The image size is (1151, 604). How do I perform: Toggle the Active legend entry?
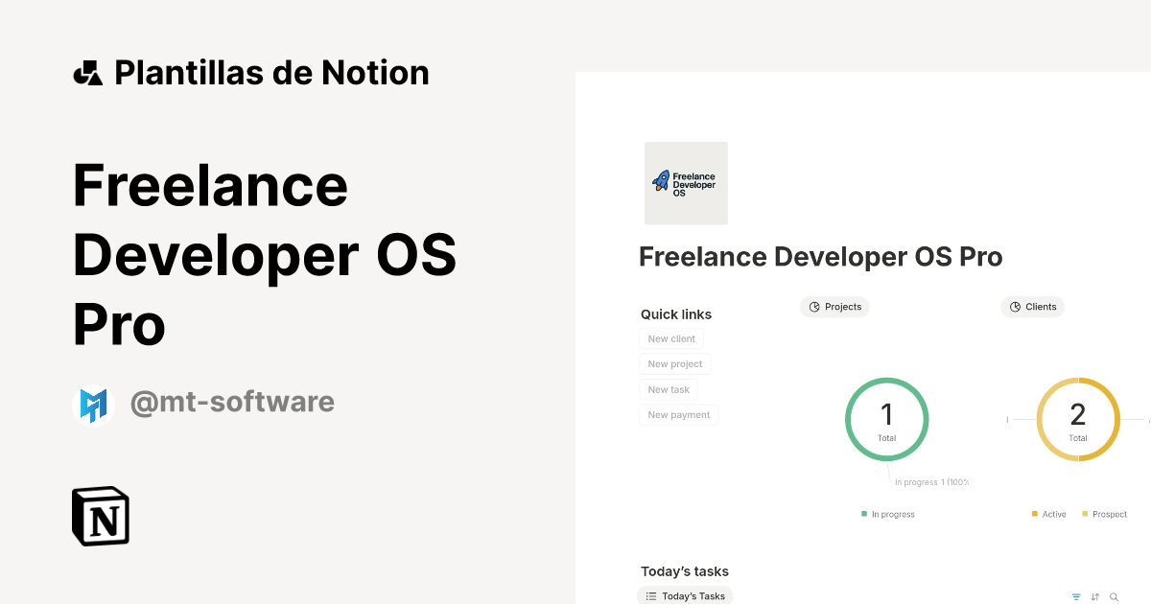click(1047, 514)
